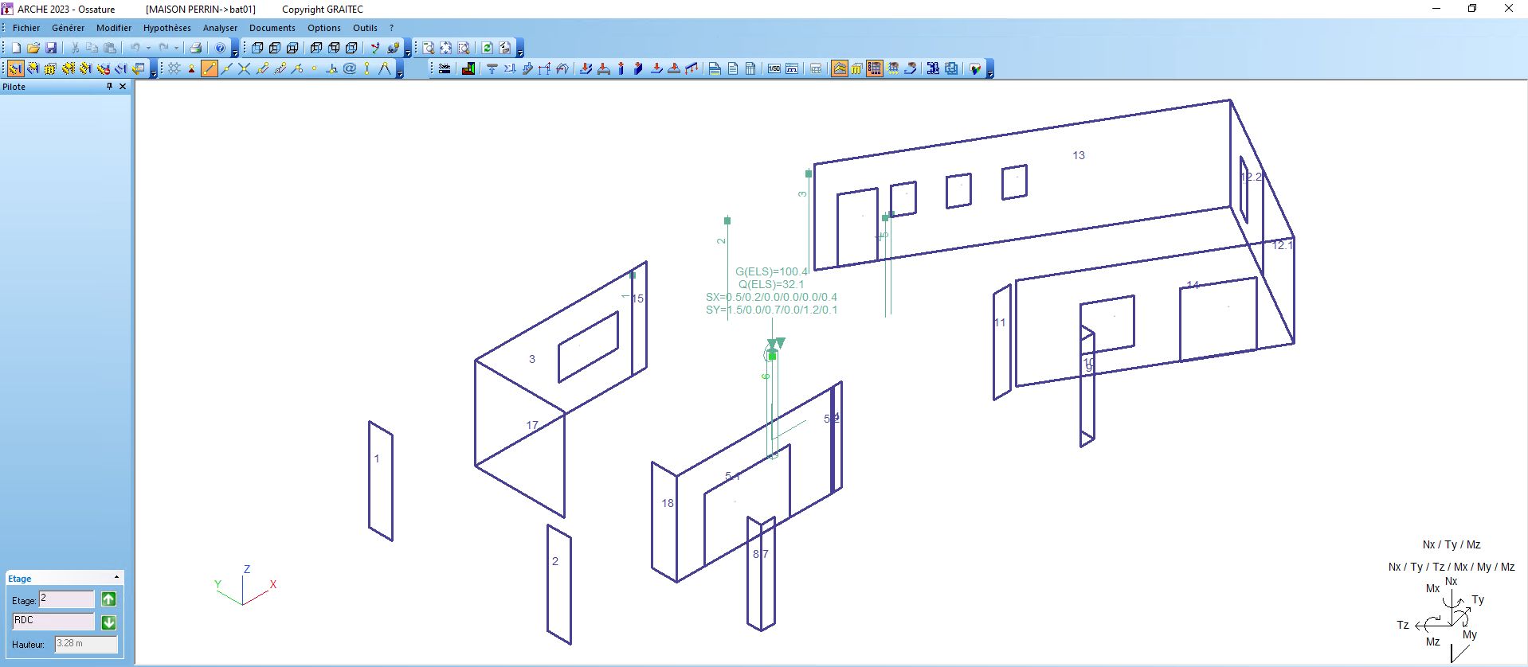Open the undo history dropdown arrow
Image resolution: width=1528 pixels, height=667 pixels.
[148, 48]
